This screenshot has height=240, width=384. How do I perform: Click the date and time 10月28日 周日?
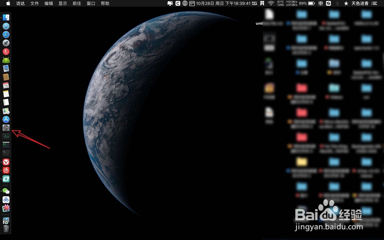click(223, 3)
